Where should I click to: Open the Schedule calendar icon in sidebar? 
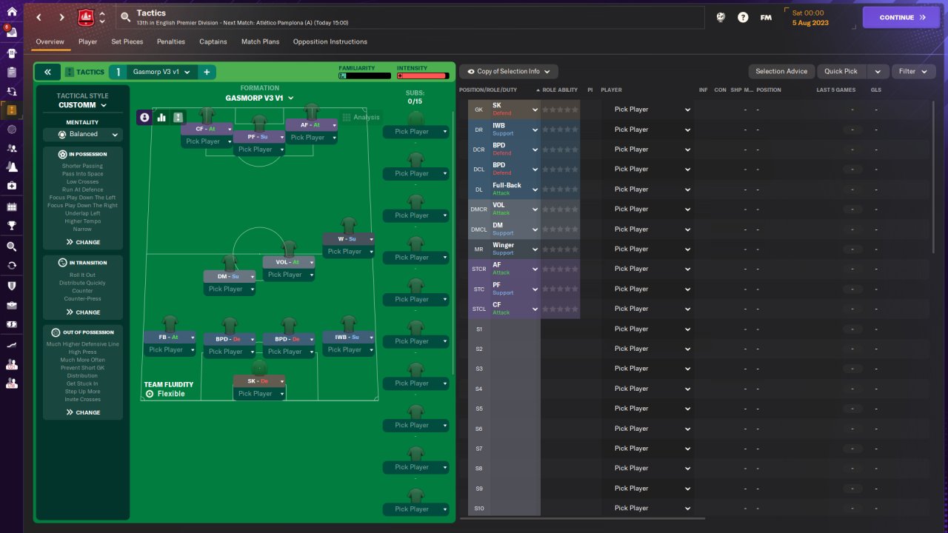coord(11,207)
